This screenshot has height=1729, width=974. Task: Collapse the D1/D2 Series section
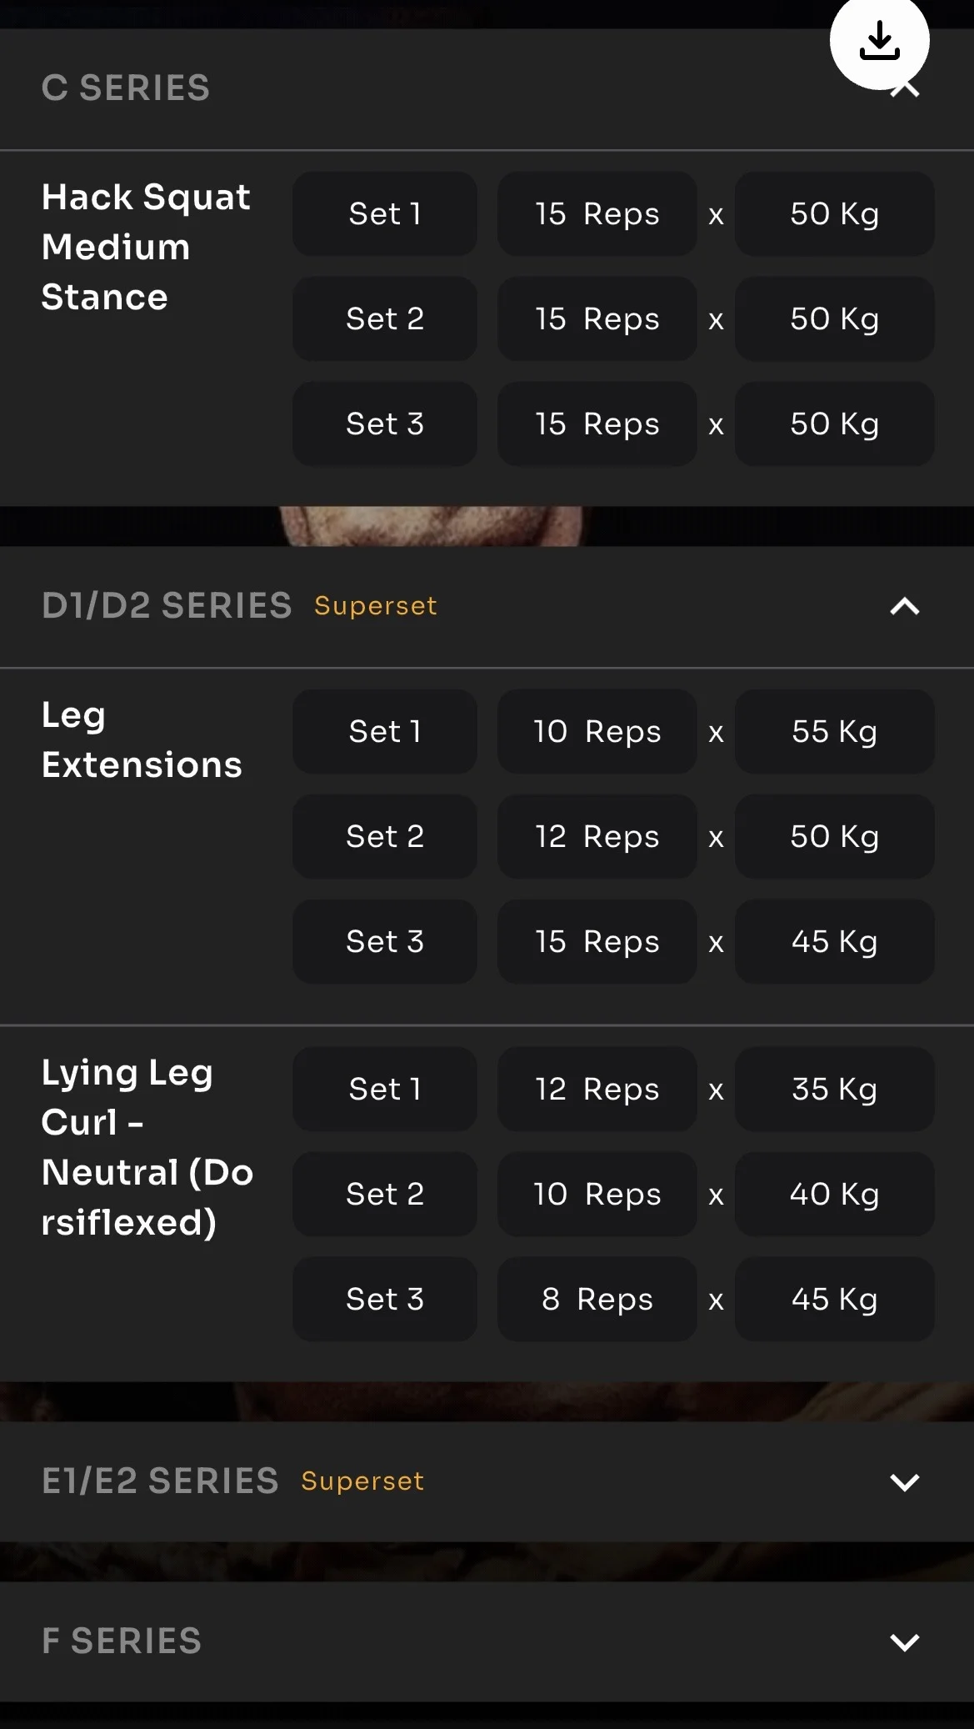pos(904,606)
